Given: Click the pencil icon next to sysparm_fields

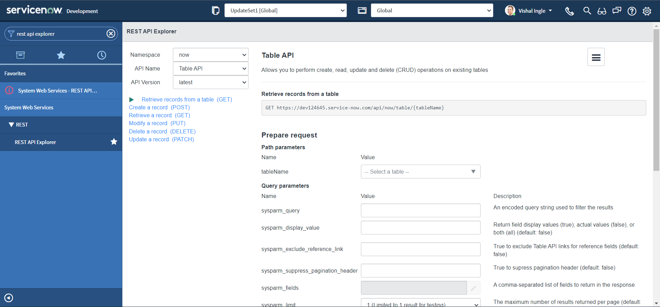Looking at the screenshot, I should pyautogui.click(x=474, y=288).
